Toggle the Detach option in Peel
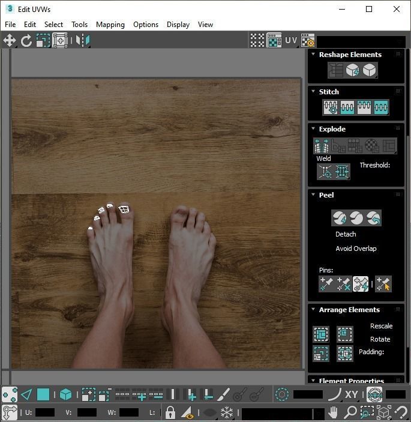The height and width of the screenshot is (422, 411). [346, 234]
